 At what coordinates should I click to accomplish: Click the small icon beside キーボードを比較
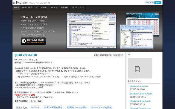[x=92, y=108]
